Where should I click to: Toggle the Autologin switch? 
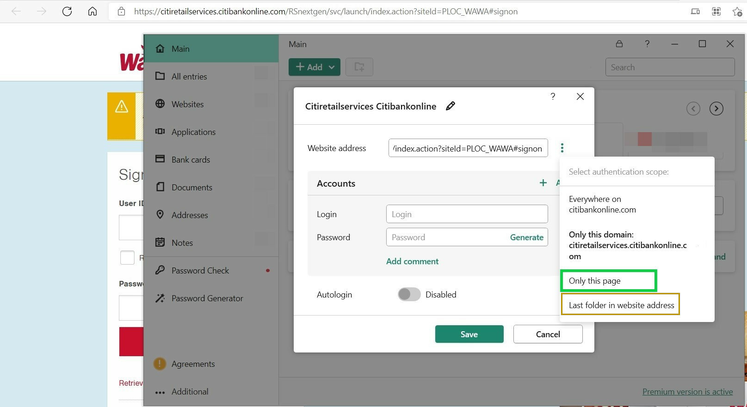[x=409, y=294]
